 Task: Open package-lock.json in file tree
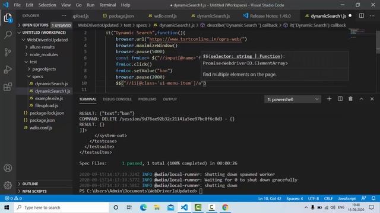coord(47,113)
